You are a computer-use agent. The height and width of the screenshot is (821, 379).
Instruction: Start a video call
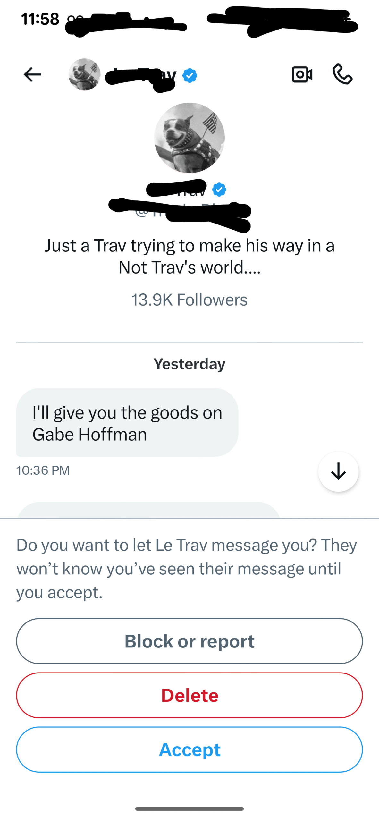click(302, 74)
